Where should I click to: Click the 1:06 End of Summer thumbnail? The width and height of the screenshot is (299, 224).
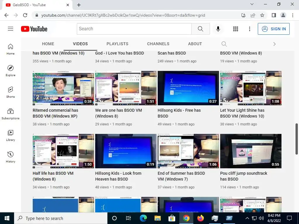coord(188,151)
